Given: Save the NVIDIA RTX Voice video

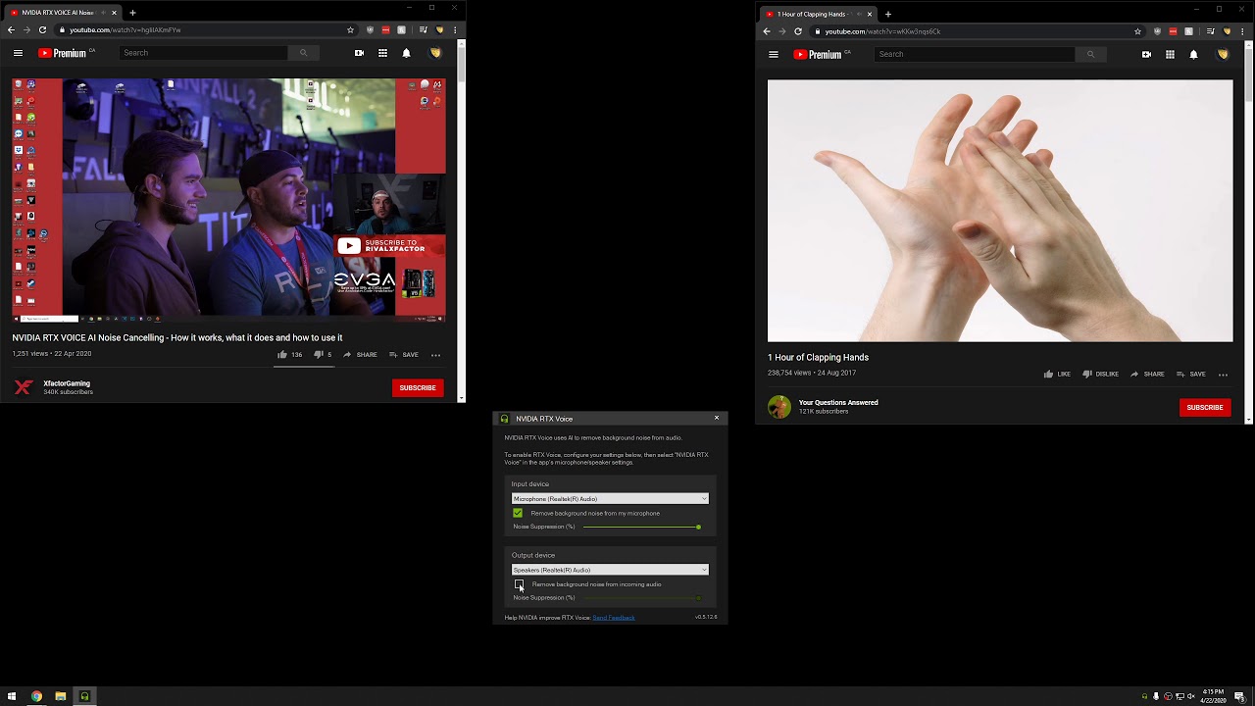Looking at the screenshot, I should click(x=404, y=355).
